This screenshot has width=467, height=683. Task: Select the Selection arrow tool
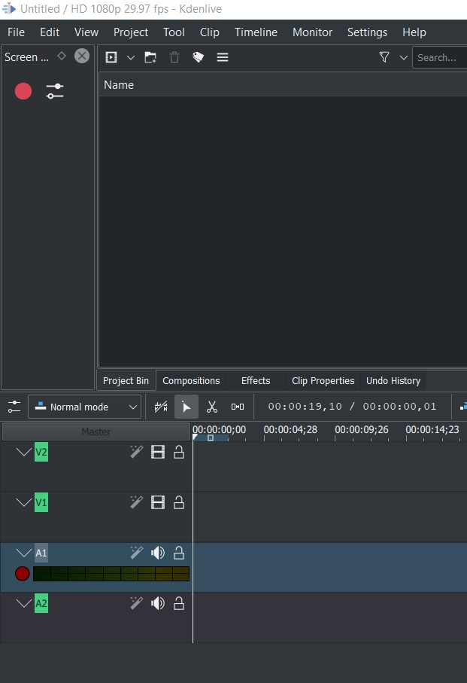click(x=186, y=407)
